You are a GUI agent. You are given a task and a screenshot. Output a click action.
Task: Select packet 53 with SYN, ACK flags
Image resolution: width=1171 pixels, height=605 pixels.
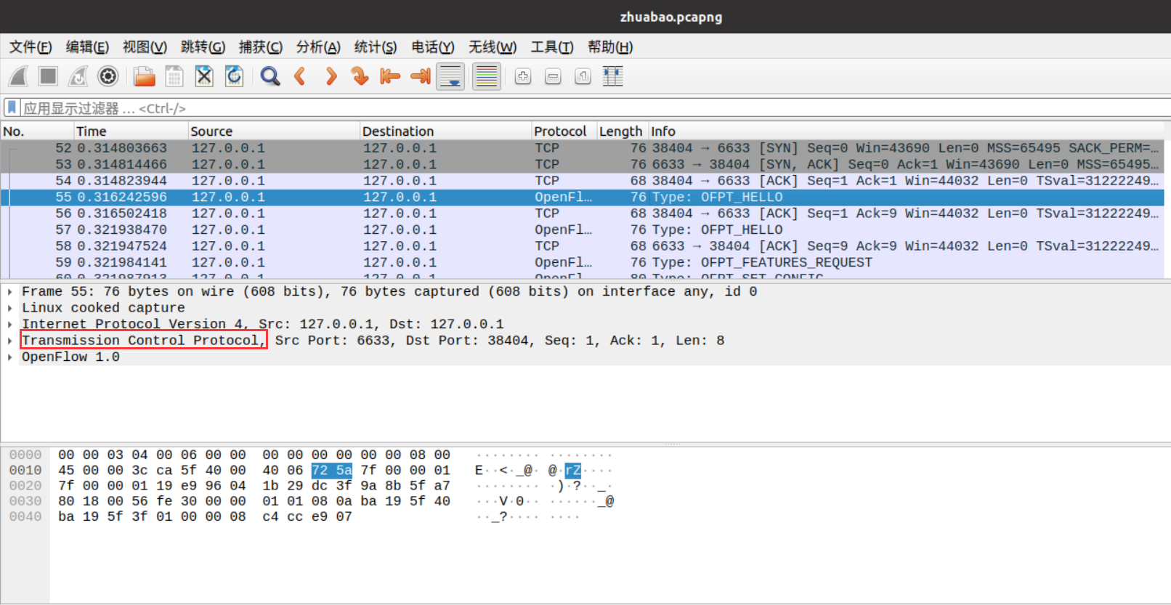pos(582,164)
